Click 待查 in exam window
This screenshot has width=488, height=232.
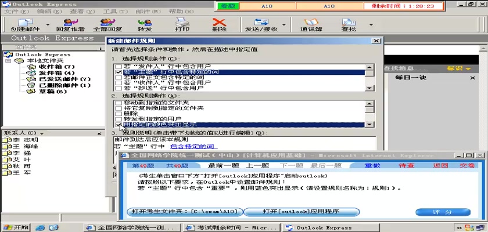(407, 165)
